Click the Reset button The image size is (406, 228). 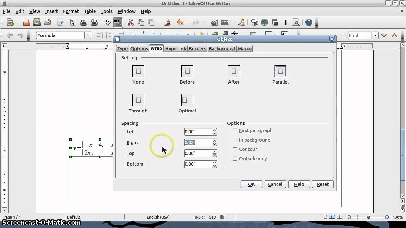[323, 184]
